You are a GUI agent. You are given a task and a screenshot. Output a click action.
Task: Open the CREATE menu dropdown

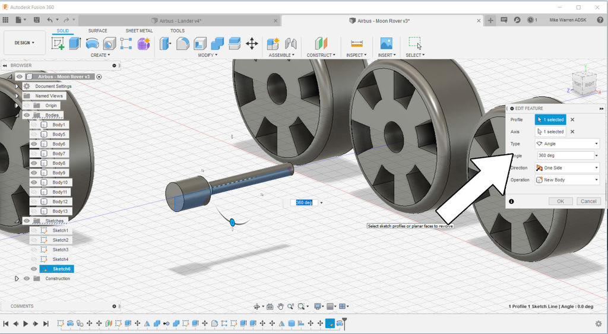click(x=100, y=55)
